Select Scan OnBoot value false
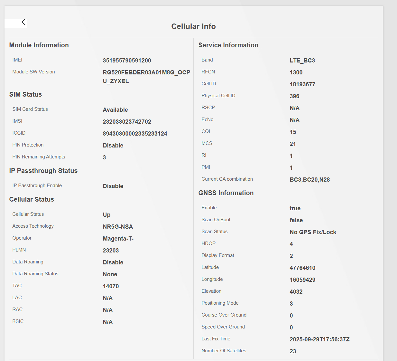397x361 pixels. (x=296, y=220)
